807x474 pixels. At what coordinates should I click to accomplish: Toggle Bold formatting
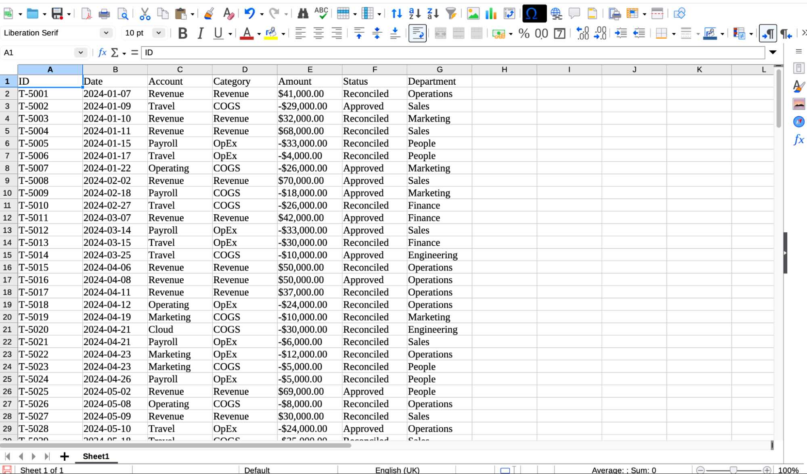(x=182, y=33)
